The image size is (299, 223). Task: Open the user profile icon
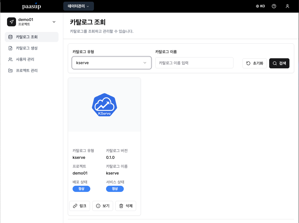coord(287,6)
